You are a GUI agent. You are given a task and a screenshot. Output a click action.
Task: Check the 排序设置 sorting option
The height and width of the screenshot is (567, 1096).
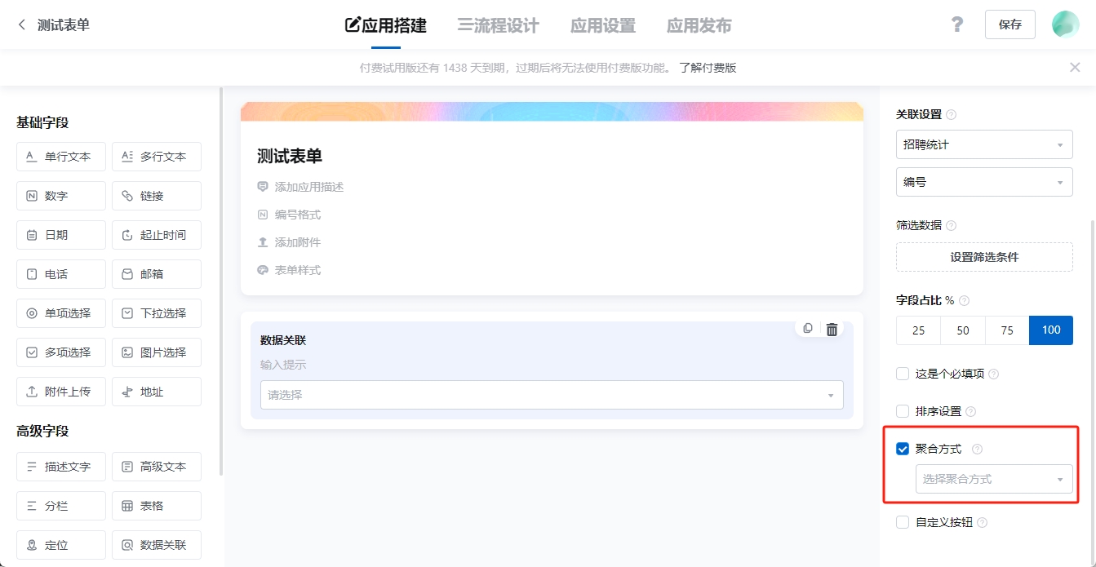902,410
